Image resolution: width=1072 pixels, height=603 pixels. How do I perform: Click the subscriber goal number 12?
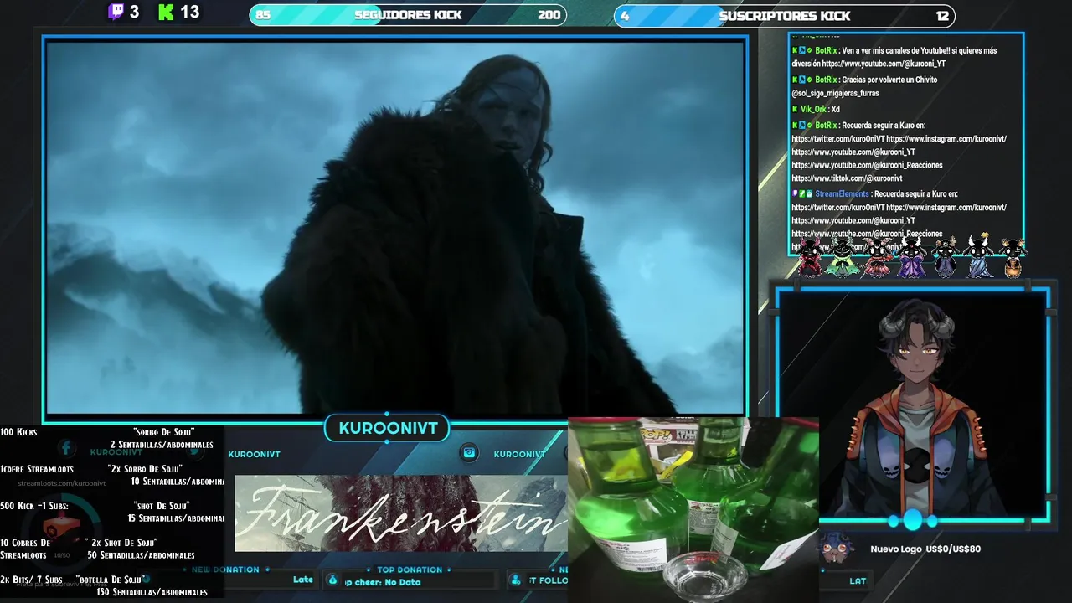coord(943,15)
